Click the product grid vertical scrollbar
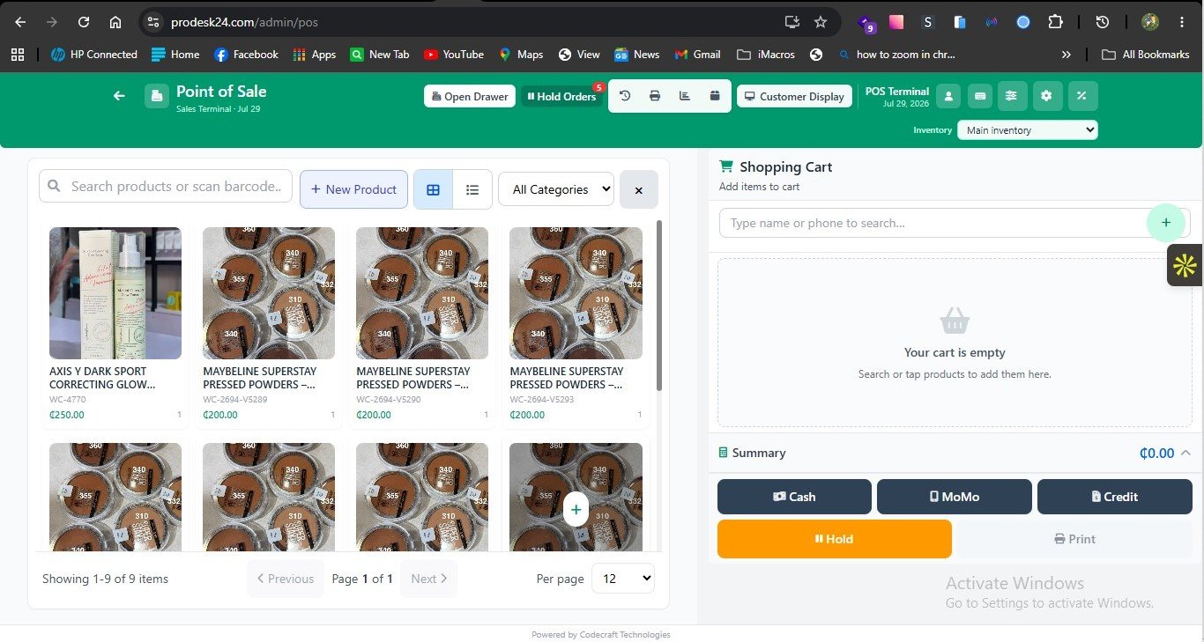This screenshot has height=642, width=1204. coord(659,305)
